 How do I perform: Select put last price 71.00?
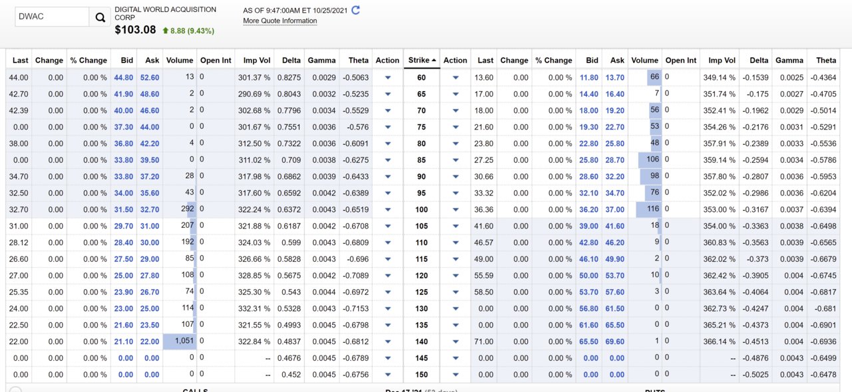tap(484, 342)
